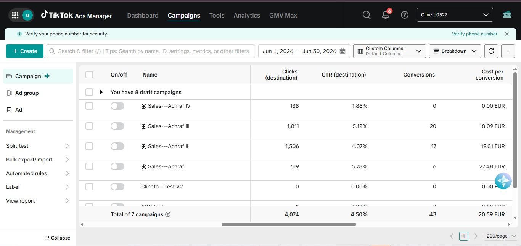Click the green U account avatar
Viewport: 521px width, 246px height.
point(27,15)
